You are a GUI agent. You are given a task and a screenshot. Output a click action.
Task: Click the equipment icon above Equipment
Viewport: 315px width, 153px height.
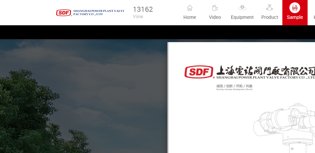(242, 8)
